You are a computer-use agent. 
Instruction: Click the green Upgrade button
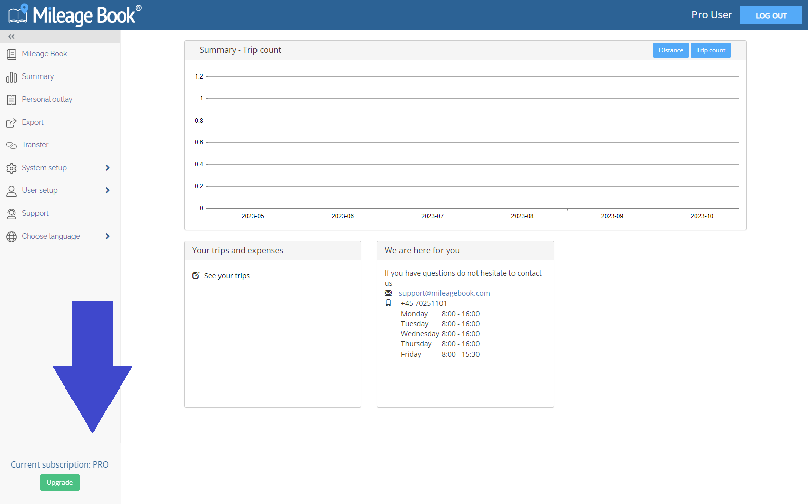pos(60,483)
